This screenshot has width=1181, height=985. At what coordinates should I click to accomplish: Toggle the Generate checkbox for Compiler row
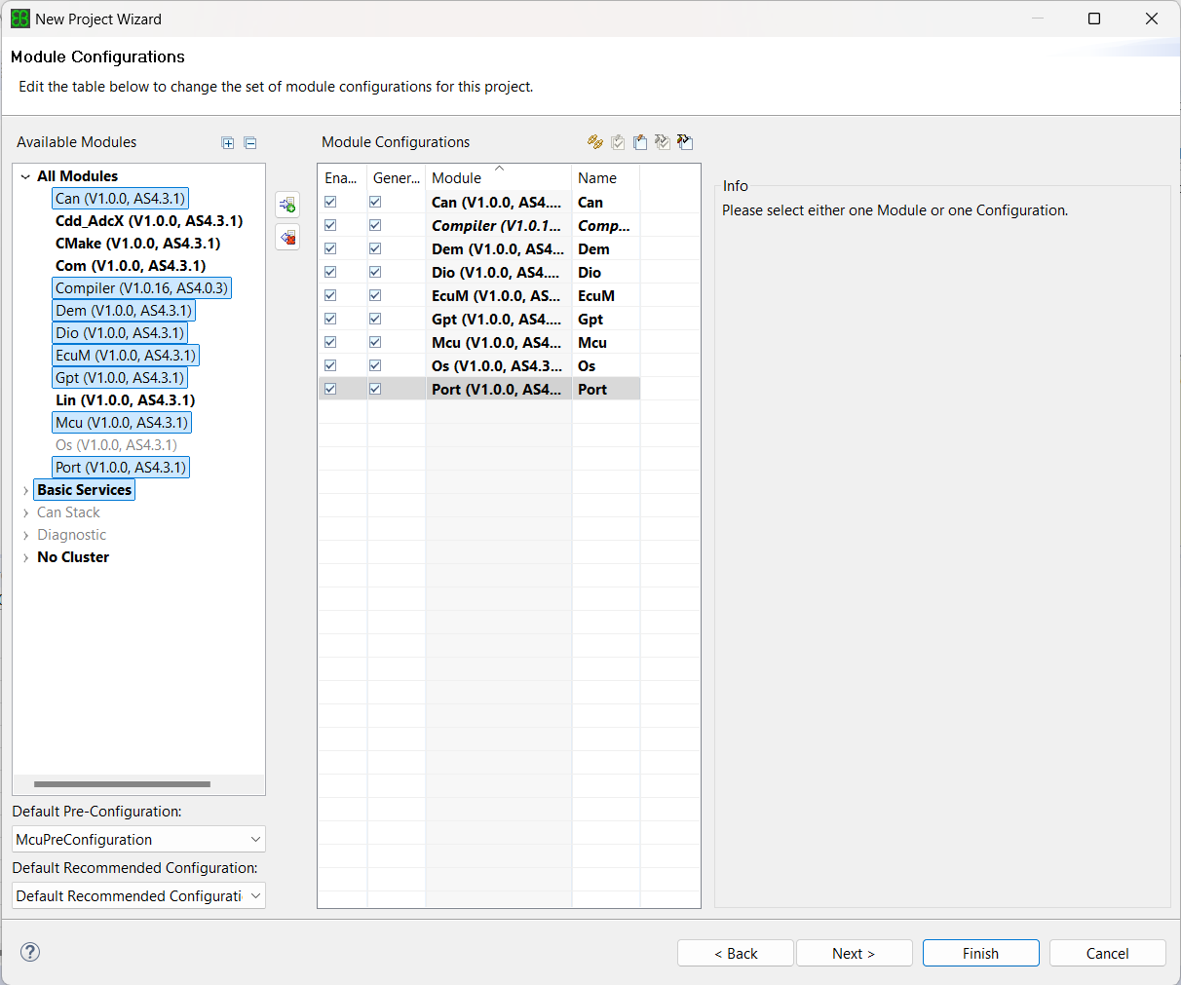375,225
